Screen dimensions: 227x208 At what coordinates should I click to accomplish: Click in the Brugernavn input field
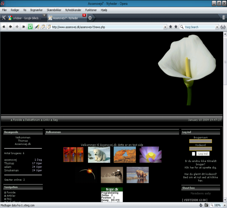click(x=201, y=141)
